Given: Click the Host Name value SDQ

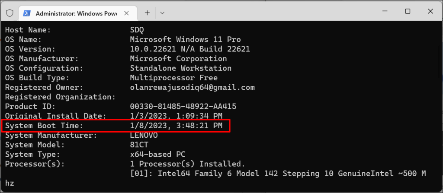Looking at the screenshot, I should pos(137,31).
